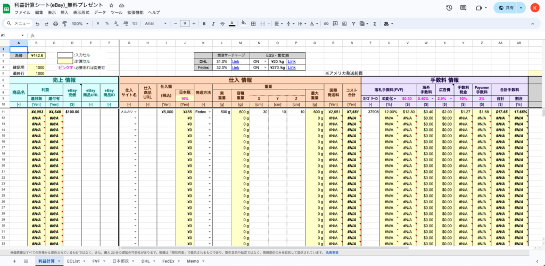Increase font size with plus button
The image size is (545, 266).
click(194, 23)
